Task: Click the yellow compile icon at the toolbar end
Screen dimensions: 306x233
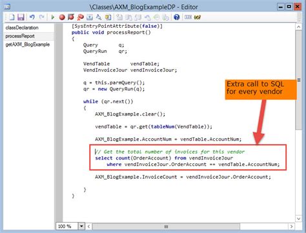Action: tap(197, 17)
